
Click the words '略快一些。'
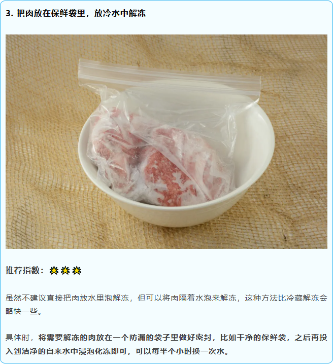[24, 311]
